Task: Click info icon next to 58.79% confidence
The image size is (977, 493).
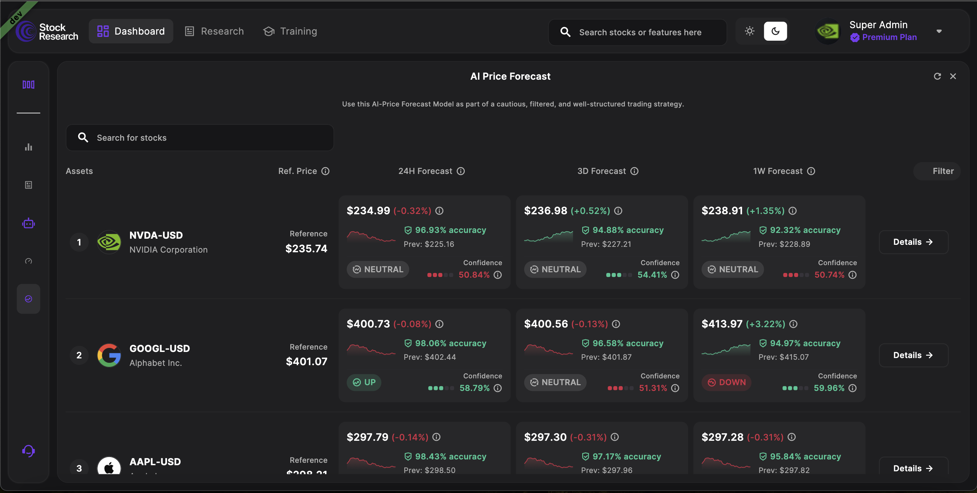Action: tap(498, 388)
